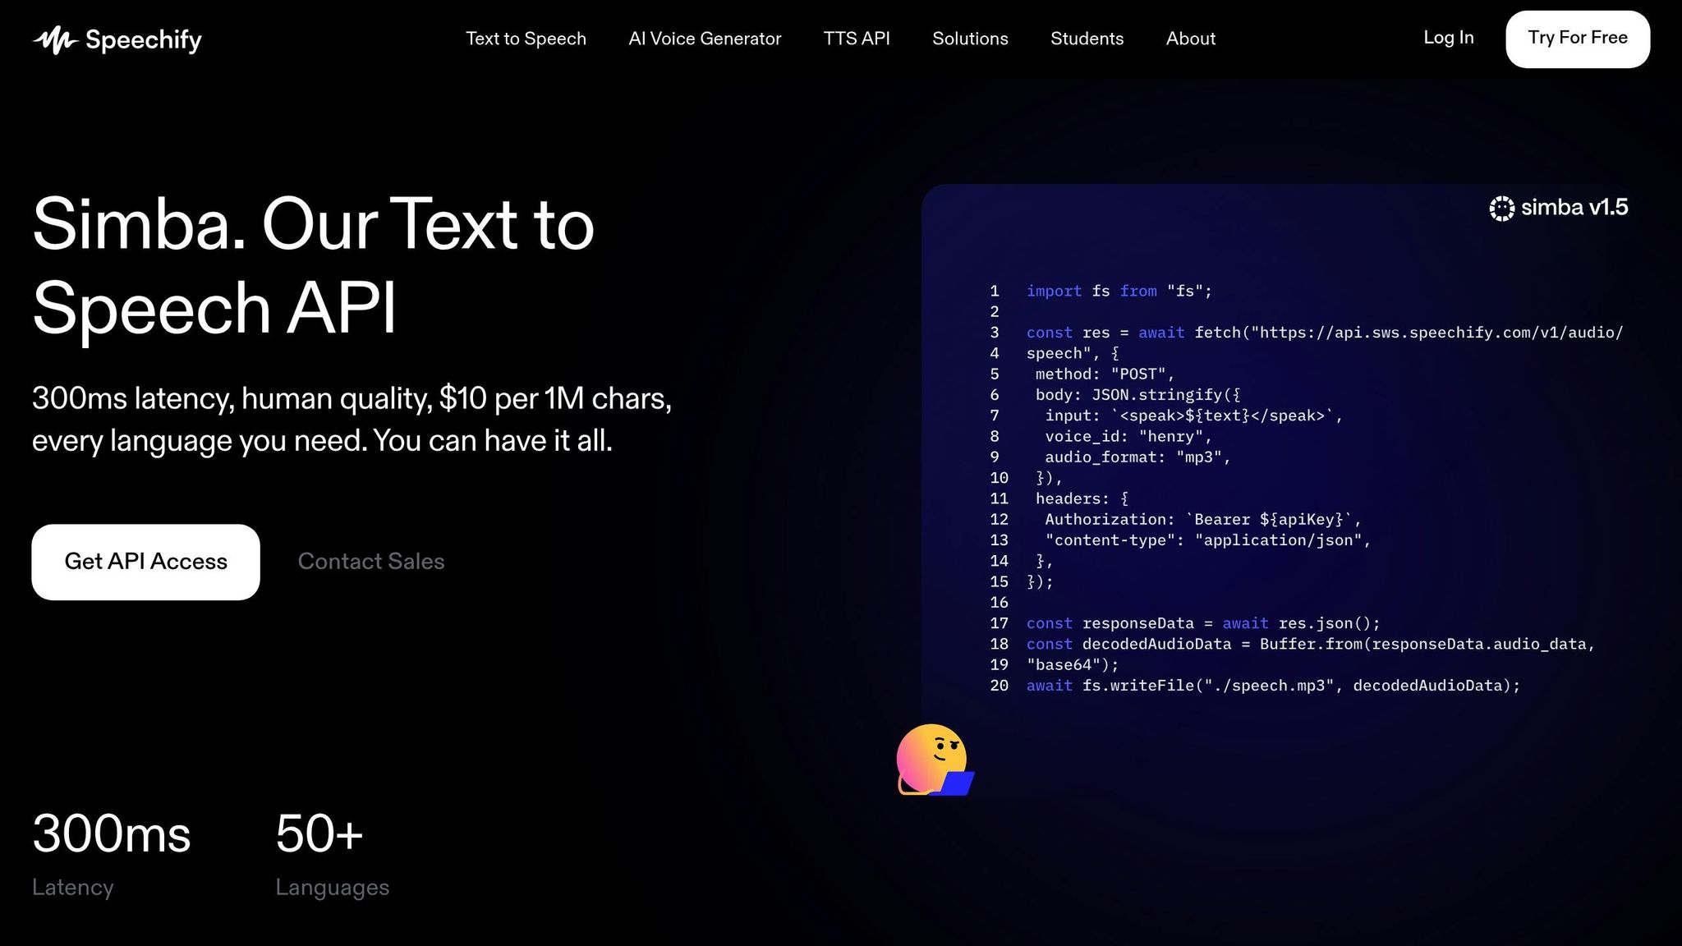Open the AI Voice Generator menu
This screenshot has height=946, width=1682.
click(705, 39)
